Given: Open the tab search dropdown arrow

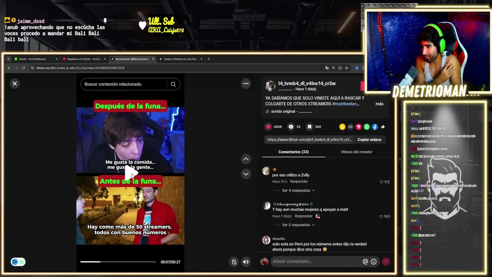Looking at the screenshot, I should 8,59.
